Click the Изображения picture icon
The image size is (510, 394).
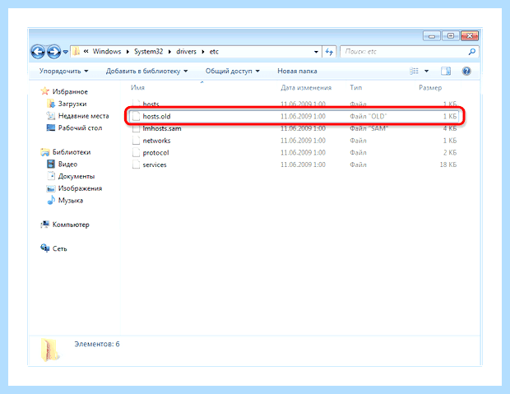pyautogui.click(x=51, y=188)
